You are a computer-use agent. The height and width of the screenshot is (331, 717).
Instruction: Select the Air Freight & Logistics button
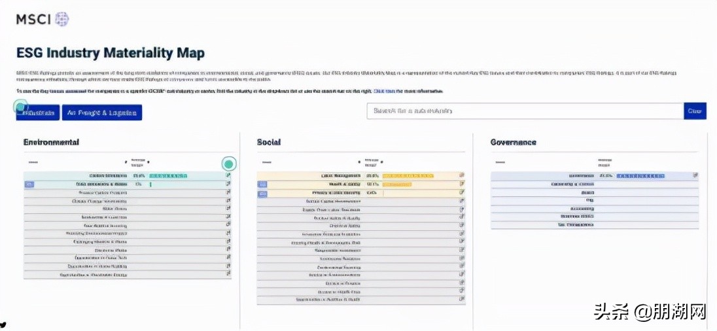click(102, 113)
